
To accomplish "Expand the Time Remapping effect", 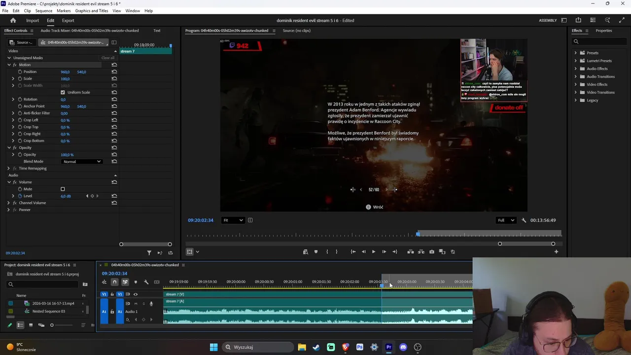I will click(9, 169).
